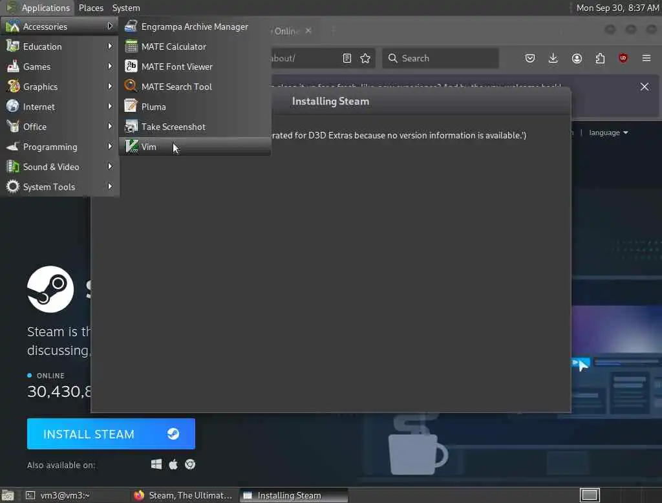Expand the Office submenu arrow

pyautogui.click(x=110, y=126)
